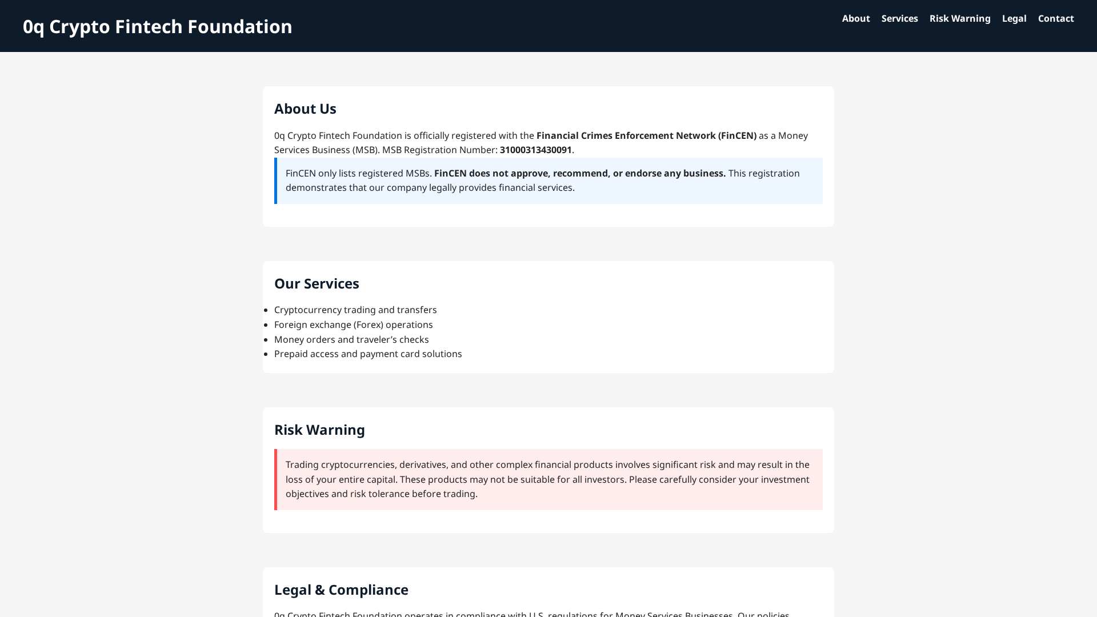
Task: Click the MSB Registration Number 31000313430091
Action: [535, 150]
